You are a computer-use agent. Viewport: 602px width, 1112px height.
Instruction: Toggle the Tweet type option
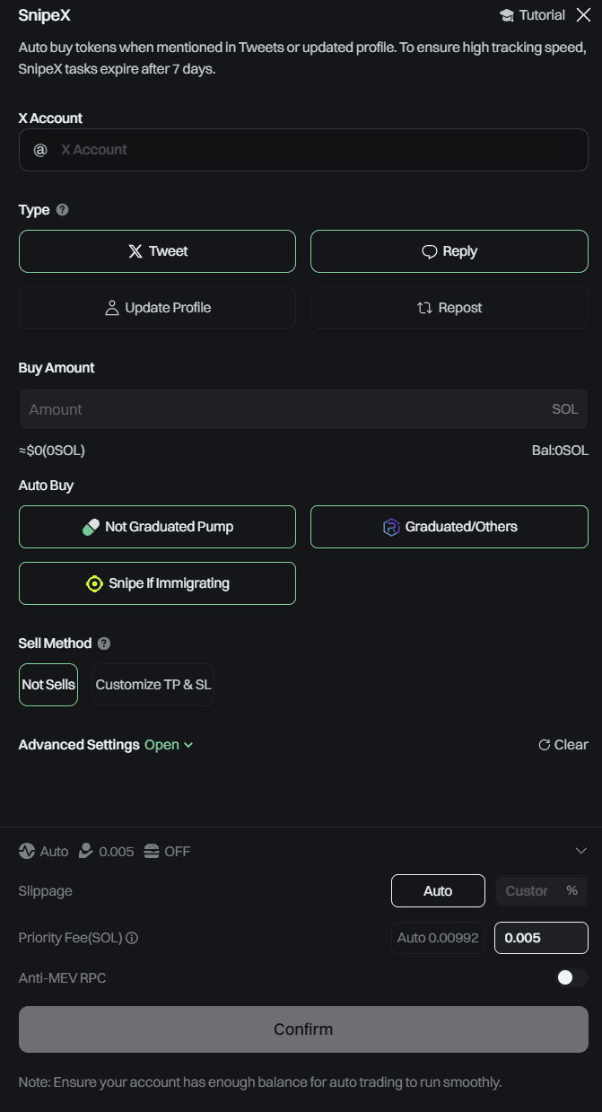point(157,251)
